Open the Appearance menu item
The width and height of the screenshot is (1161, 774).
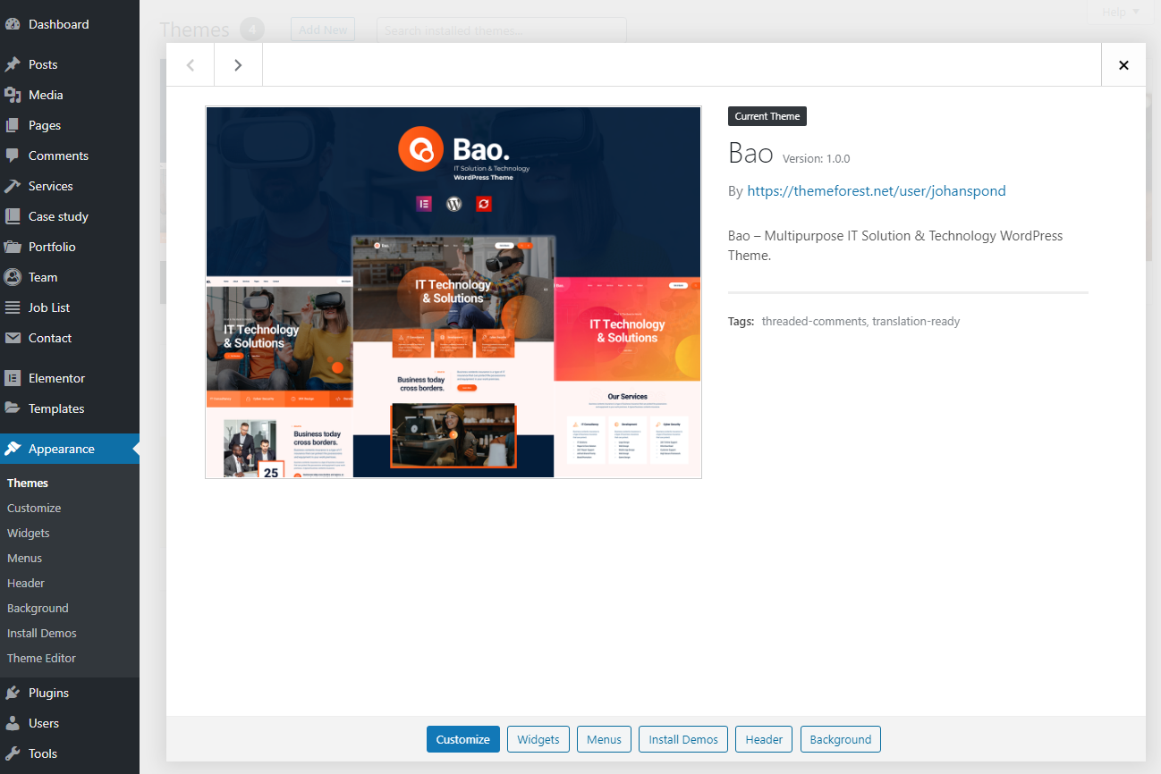[x=70, y=449]
